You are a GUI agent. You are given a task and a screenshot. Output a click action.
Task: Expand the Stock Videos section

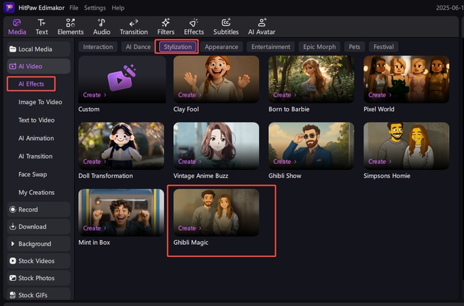[x=39, y=260]
